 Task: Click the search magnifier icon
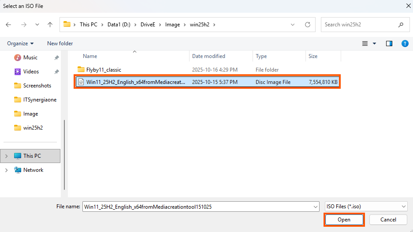[401, 25]
